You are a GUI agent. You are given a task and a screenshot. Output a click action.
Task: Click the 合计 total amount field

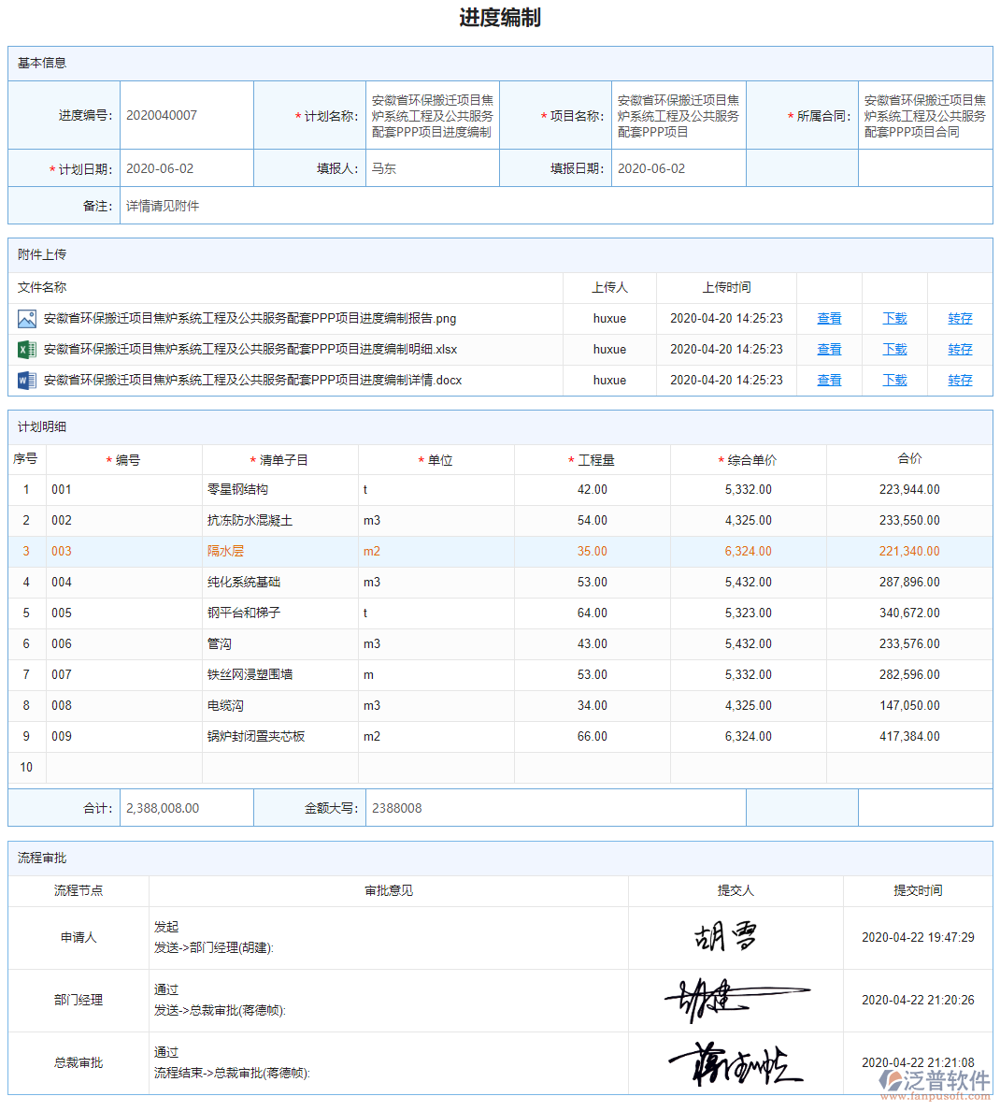[186, 808]
